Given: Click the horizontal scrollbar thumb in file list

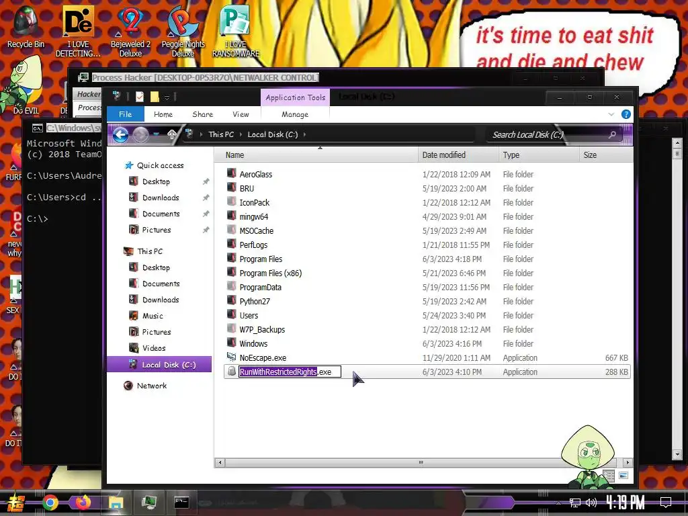Looking at the screenshot, I should 422,462.
